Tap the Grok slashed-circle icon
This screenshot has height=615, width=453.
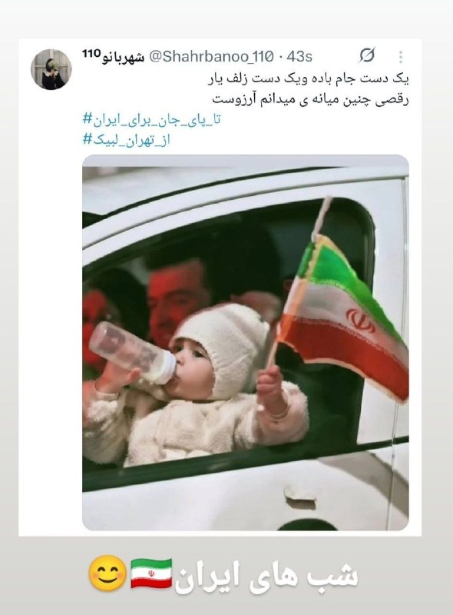click(x=367, y=55)
